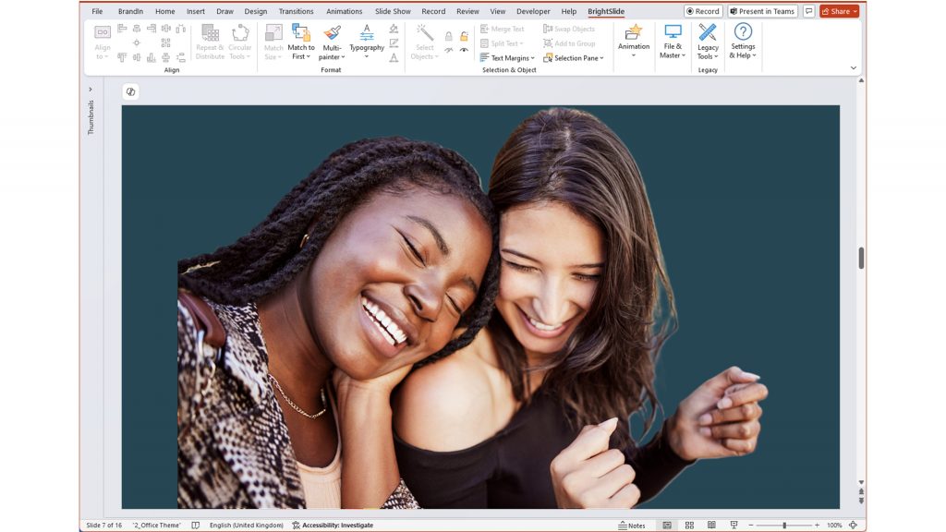Start the Slide Show from status bar
This screenshot has width=946, height=532.
(x=733, y=524)
